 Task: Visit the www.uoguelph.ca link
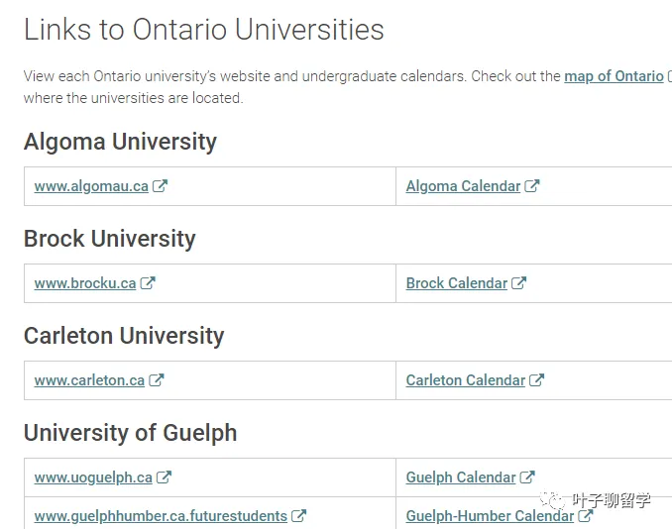pyautogui.click(x=93, y=477)
